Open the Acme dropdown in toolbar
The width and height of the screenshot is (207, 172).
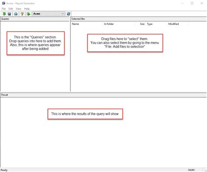[48, 14]
